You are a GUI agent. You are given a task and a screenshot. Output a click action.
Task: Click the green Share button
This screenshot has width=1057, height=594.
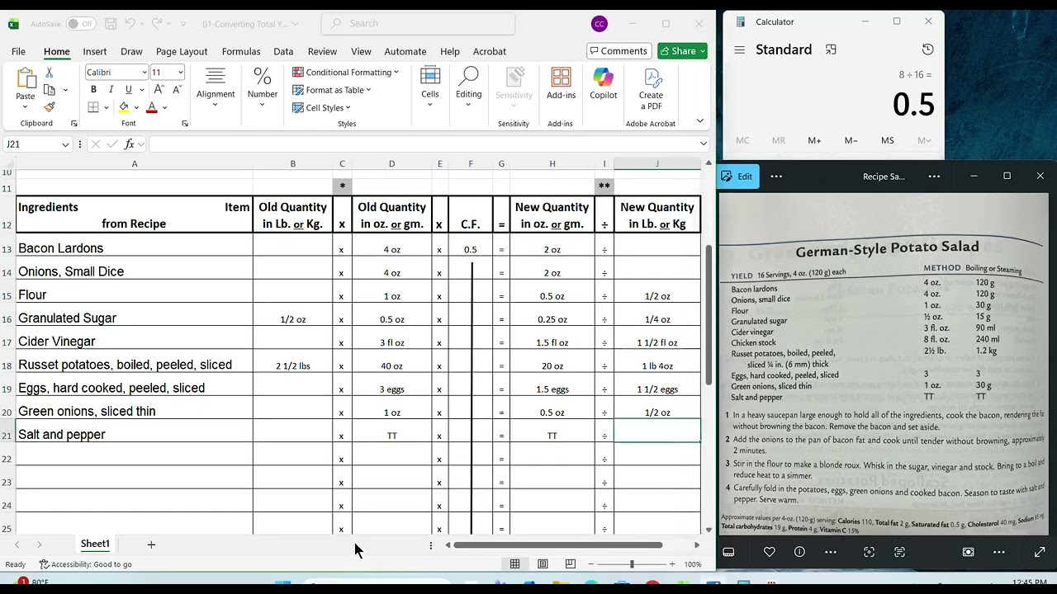tap(682, 51)
